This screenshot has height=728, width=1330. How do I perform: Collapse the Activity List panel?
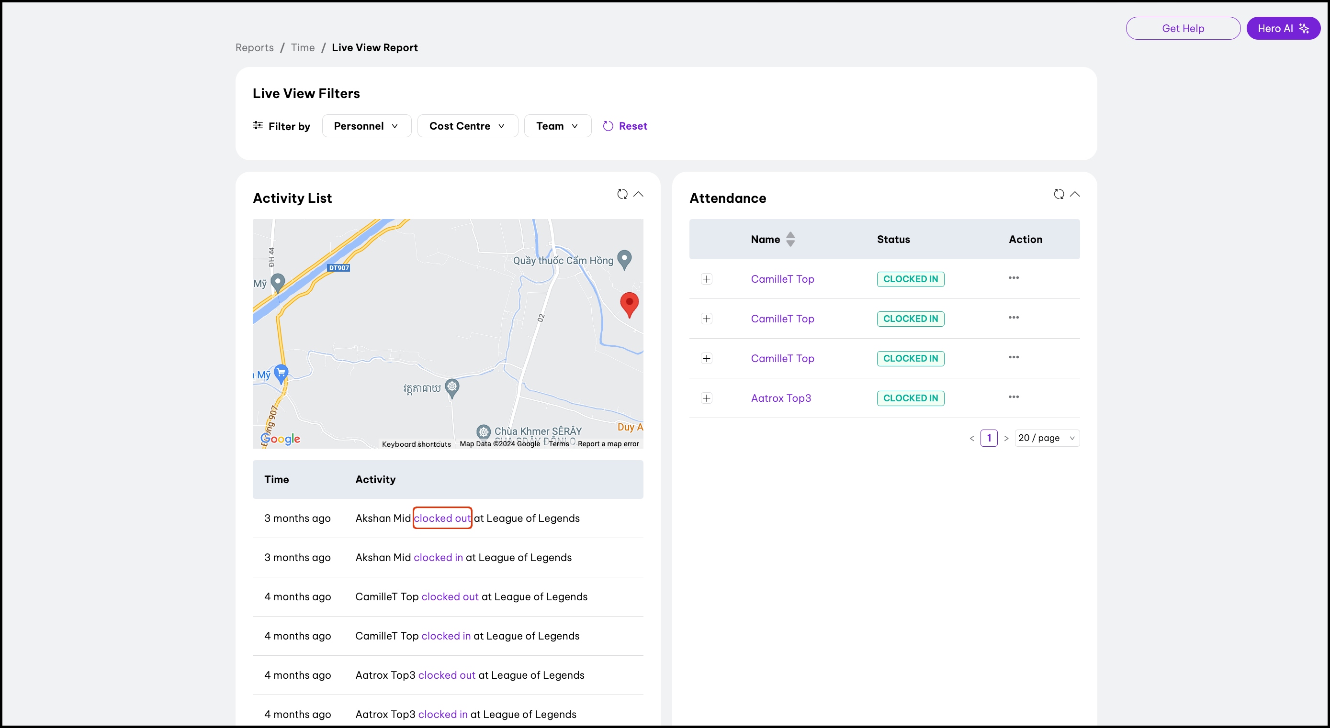pos(638,194)
